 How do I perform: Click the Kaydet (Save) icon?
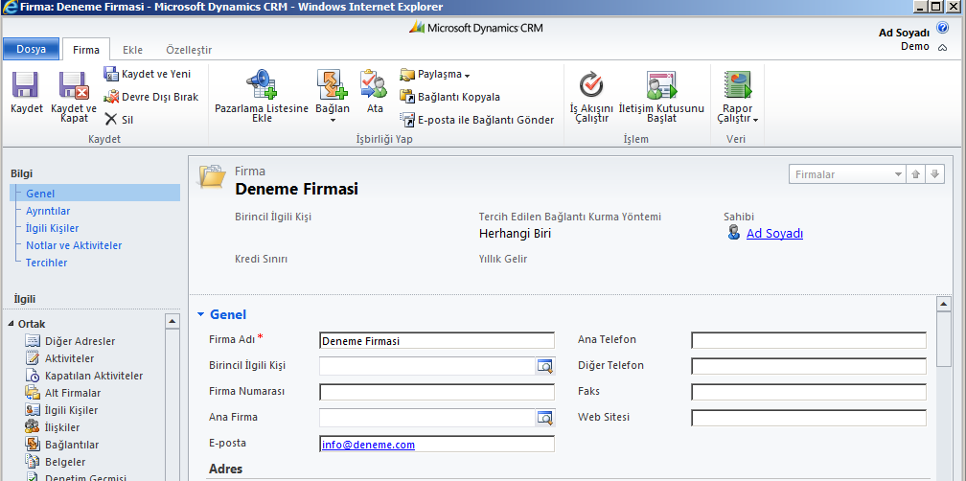point(26,85)
